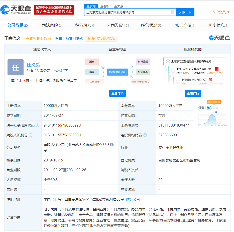Screen dimensions: 234x232
Task: Click help icon next to 统一社会信用代码
Action: pyautogui.click(x=38, y=125)
